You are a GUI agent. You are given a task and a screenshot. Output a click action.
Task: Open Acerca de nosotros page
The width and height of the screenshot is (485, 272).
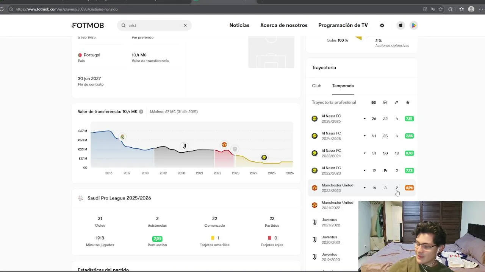click(284, 25)
